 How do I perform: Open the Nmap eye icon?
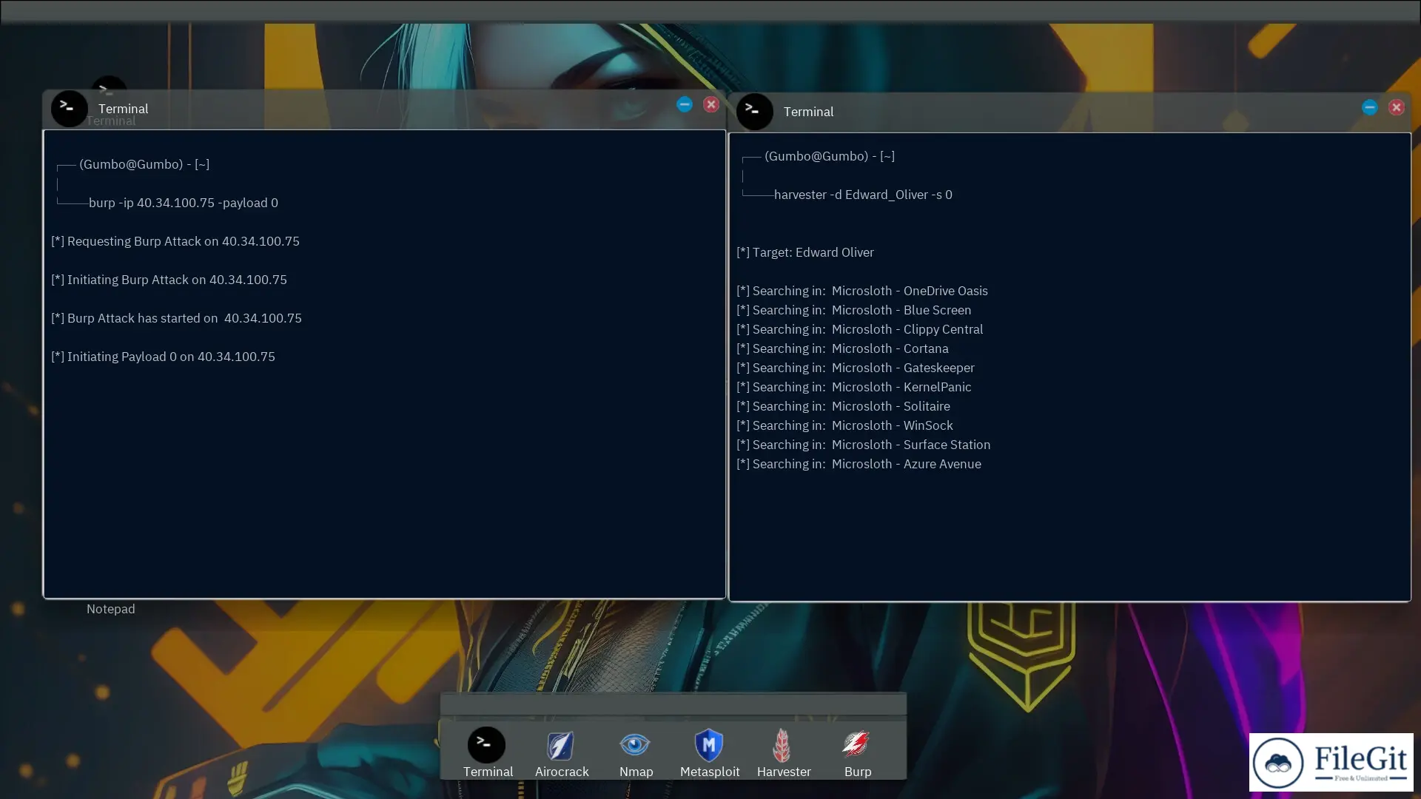[x=635, y=744]
